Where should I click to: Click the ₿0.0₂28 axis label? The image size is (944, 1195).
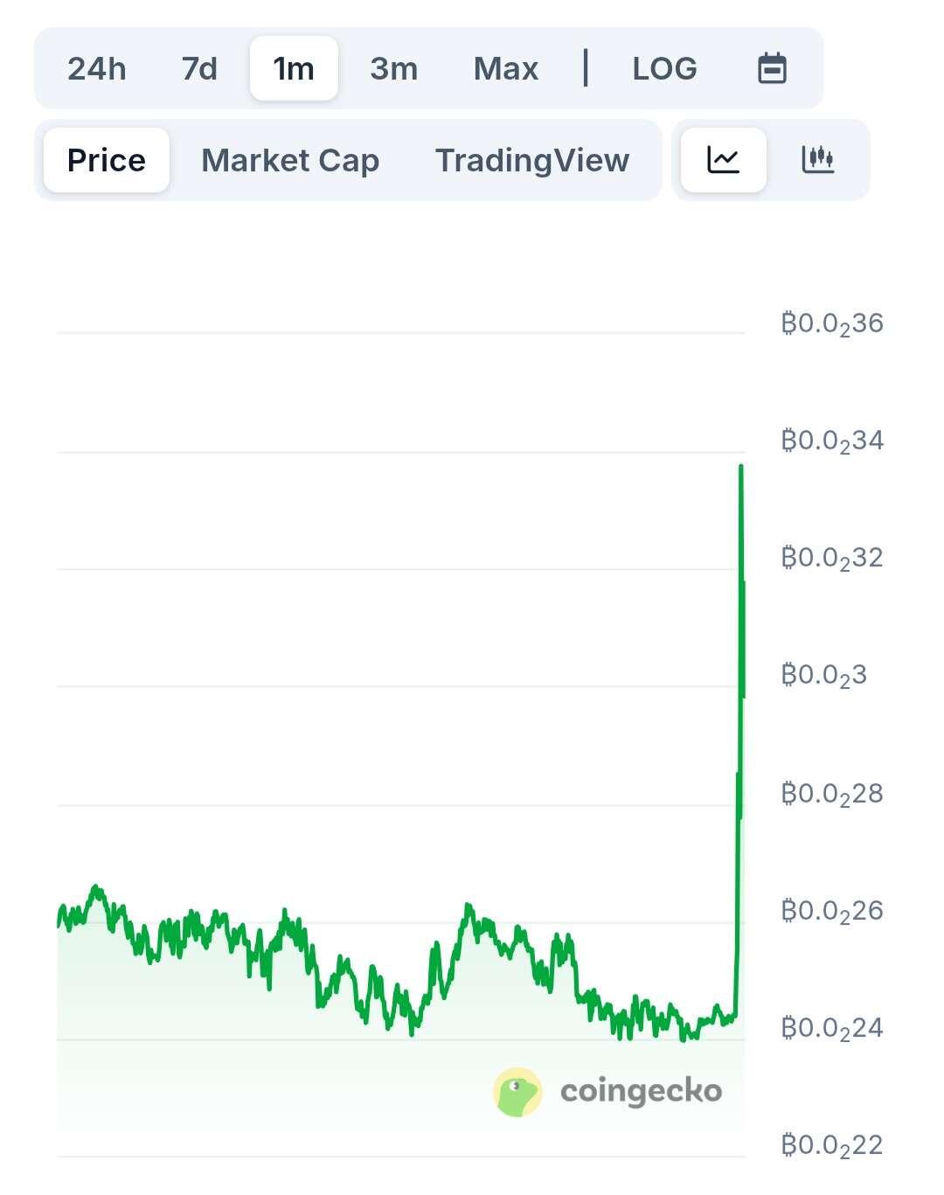(832, 794)
